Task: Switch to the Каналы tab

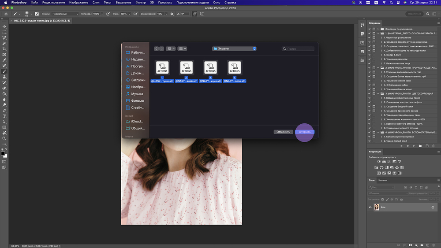Action: [x=383, y=180]
